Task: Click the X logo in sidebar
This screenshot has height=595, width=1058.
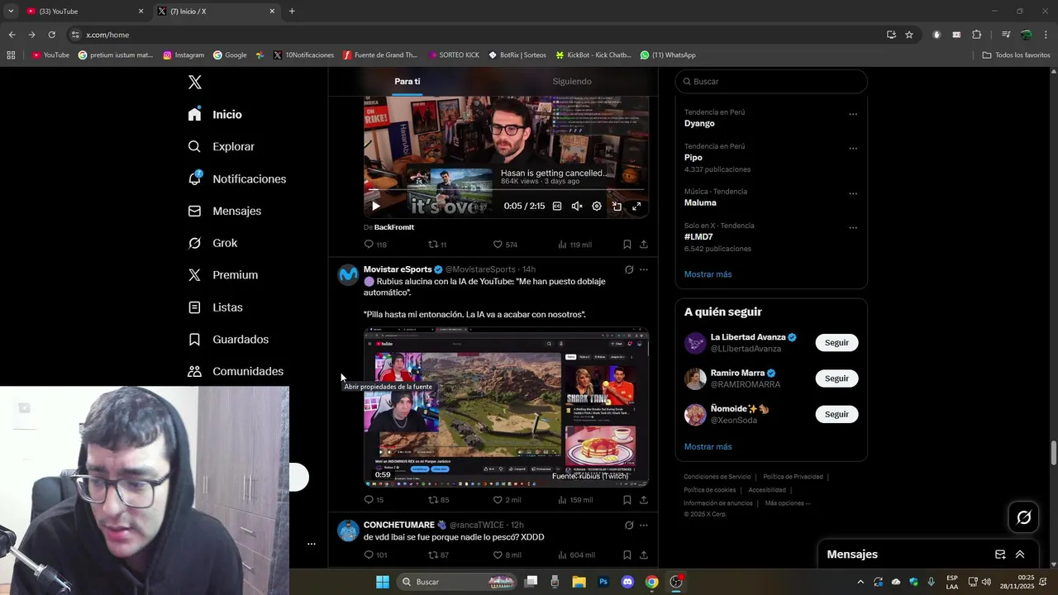Action: [x=194, y=82]
